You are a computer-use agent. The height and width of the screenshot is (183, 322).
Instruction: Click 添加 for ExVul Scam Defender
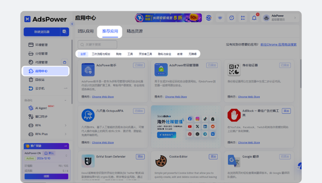pyautogui.click(x=140, y=157)
